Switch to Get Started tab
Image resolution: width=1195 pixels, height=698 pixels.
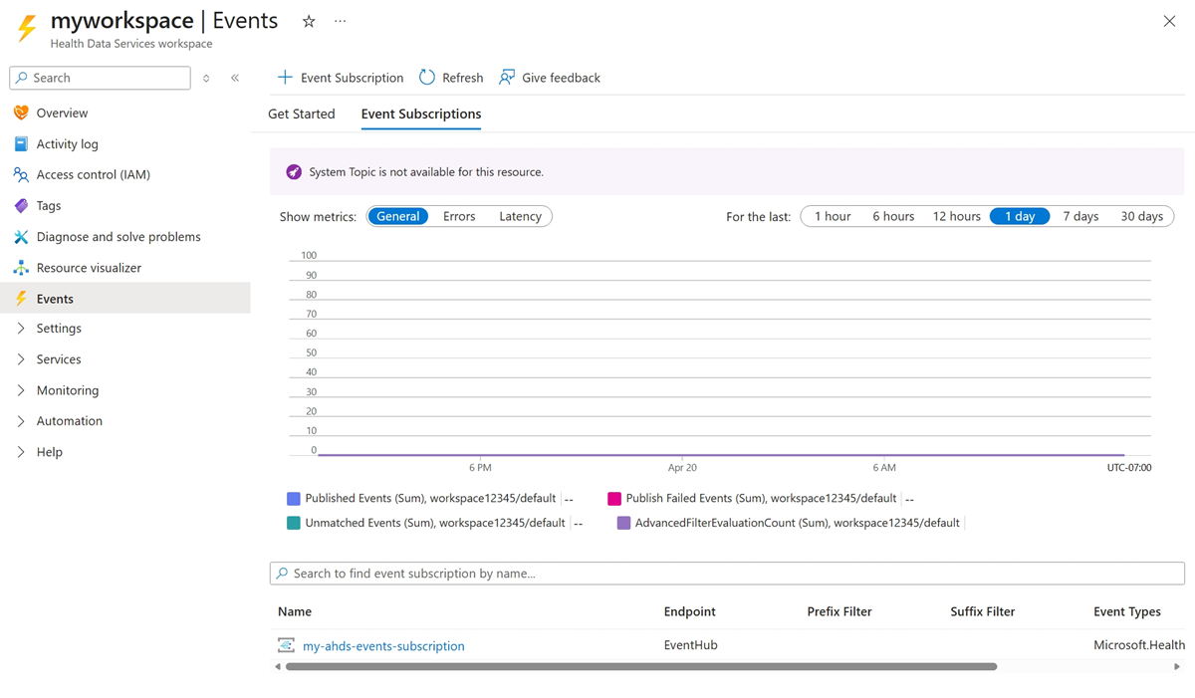click(x=302, y=114)
